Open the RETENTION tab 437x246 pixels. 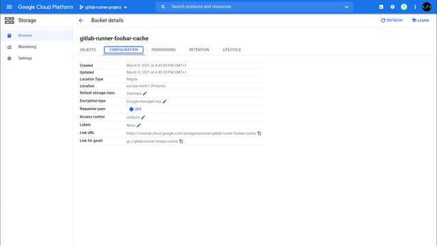point(199,50)
